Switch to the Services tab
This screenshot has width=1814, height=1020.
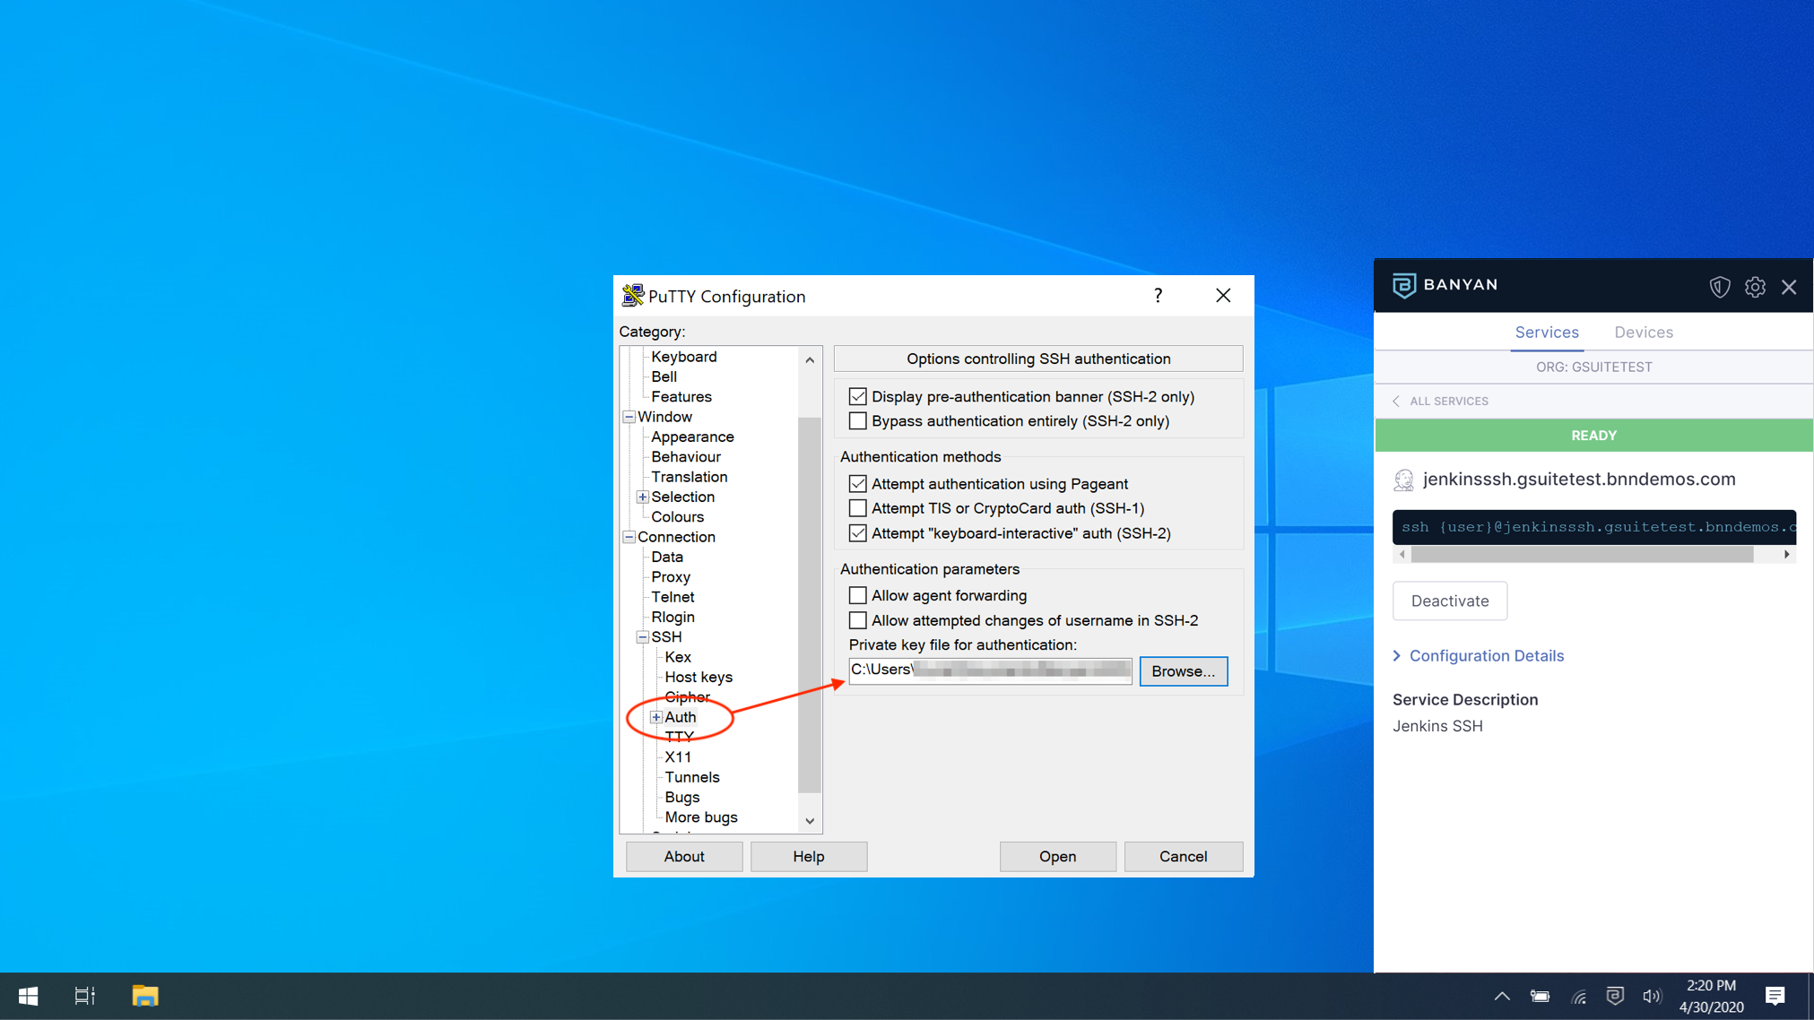(1547, 333)
